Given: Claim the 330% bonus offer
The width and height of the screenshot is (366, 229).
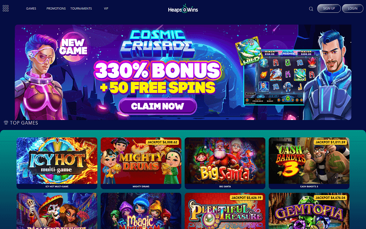Looking at the screenshot, I should 158,106.
